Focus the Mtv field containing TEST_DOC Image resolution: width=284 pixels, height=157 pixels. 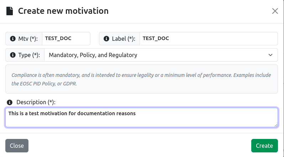(x=66, y=39)
